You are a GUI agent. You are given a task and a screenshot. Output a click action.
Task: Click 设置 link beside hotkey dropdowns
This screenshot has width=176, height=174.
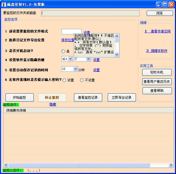coord(96,60)
